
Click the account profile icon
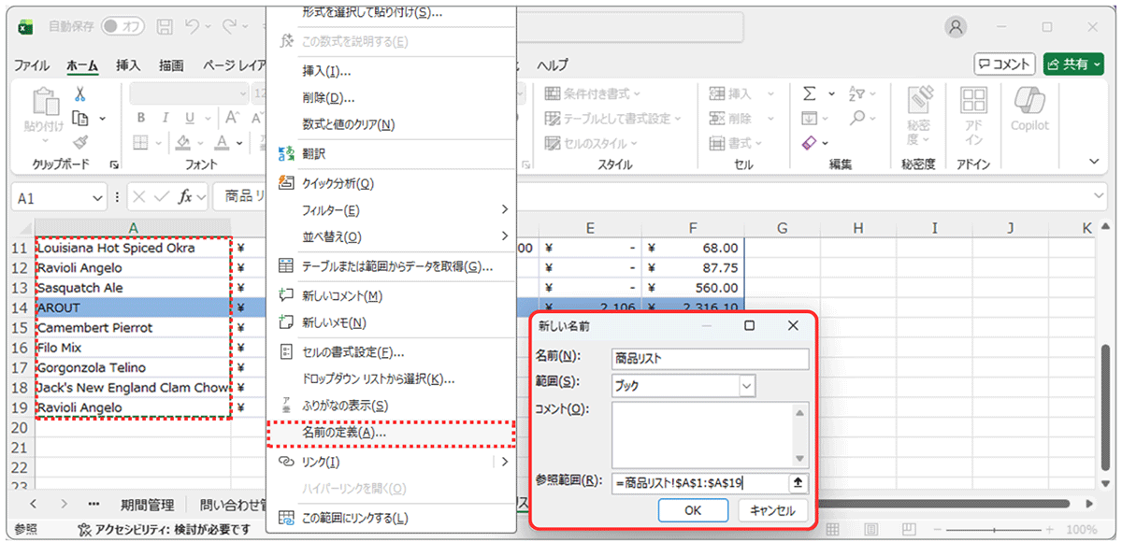click(956, 27)
